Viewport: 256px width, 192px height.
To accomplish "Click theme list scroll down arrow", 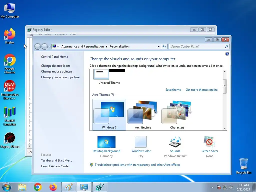I will (225, 128).
